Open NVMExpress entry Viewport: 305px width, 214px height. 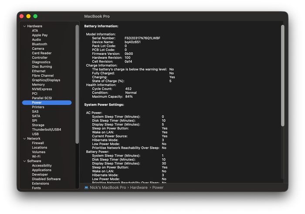click(x=42, y=89)
